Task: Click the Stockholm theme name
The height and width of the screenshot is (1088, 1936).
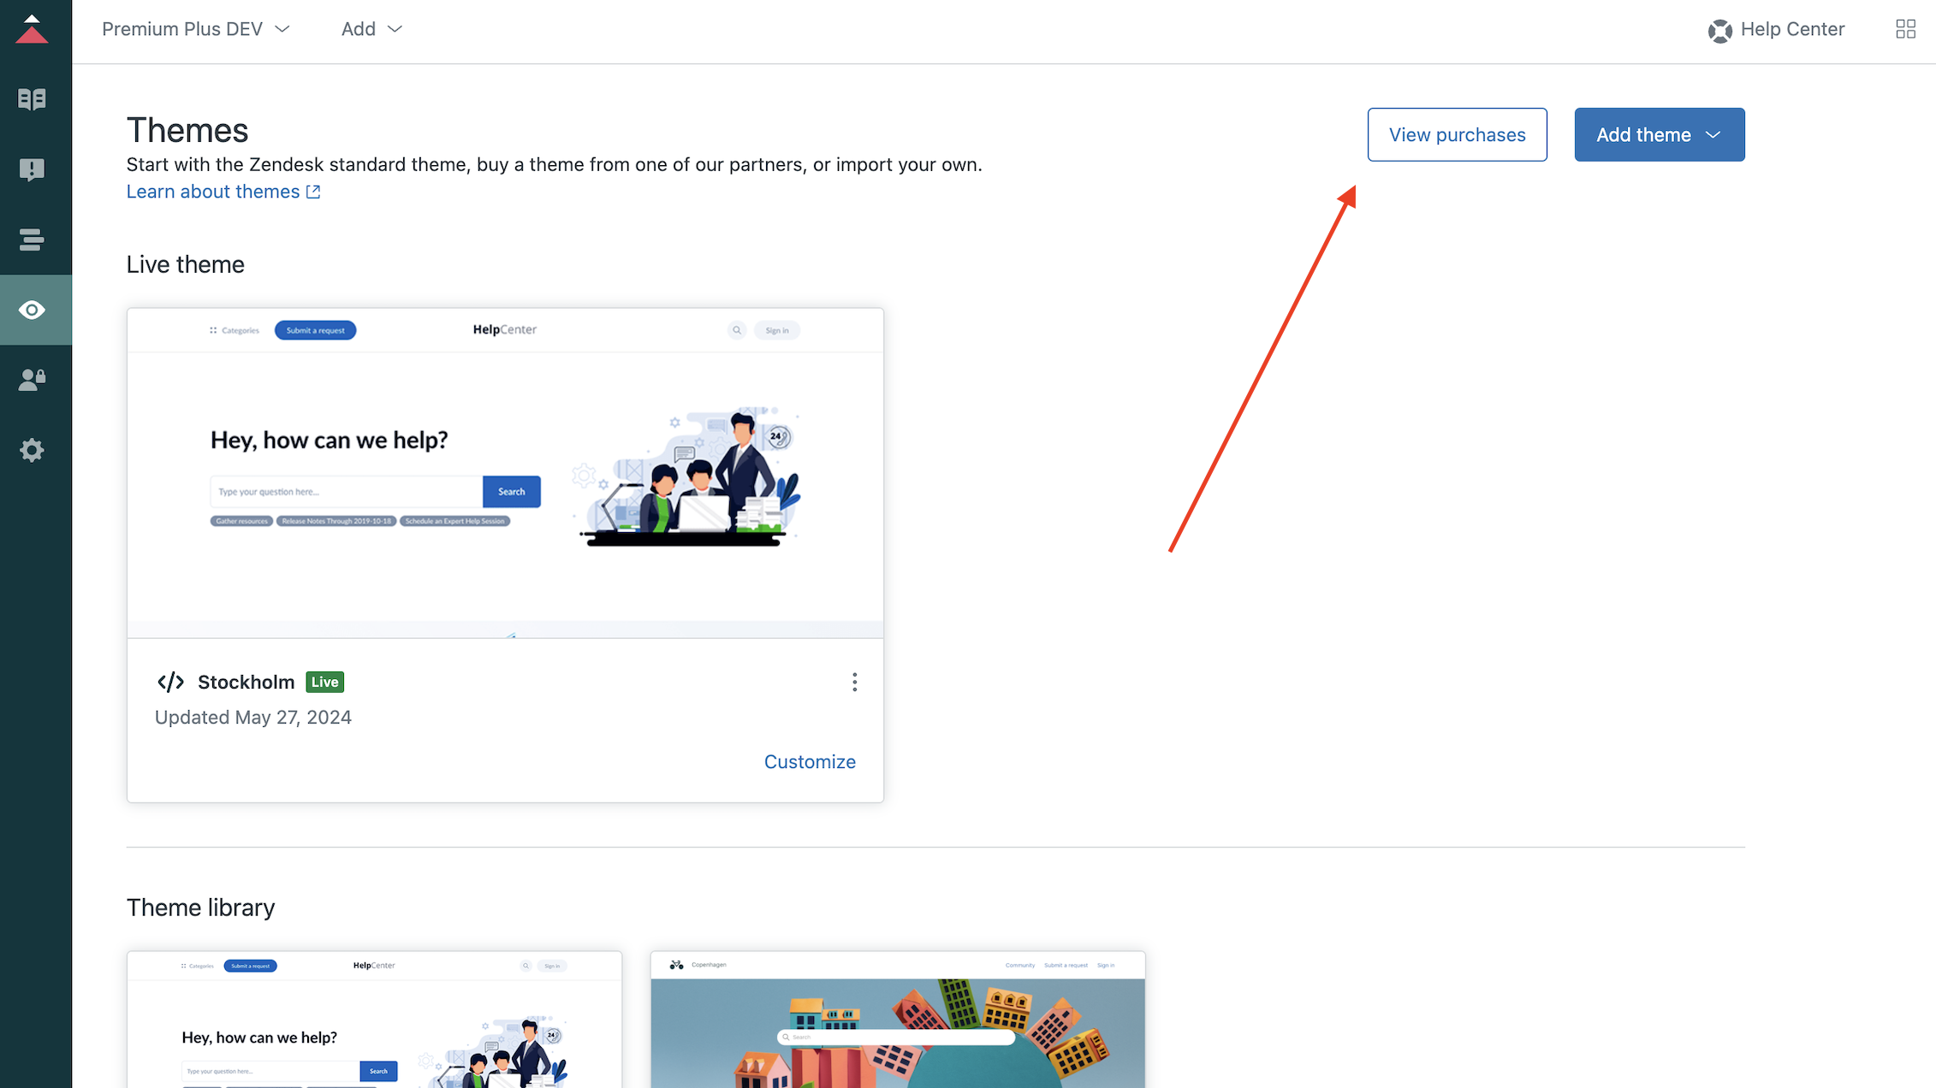Action: tap(246, 682)
